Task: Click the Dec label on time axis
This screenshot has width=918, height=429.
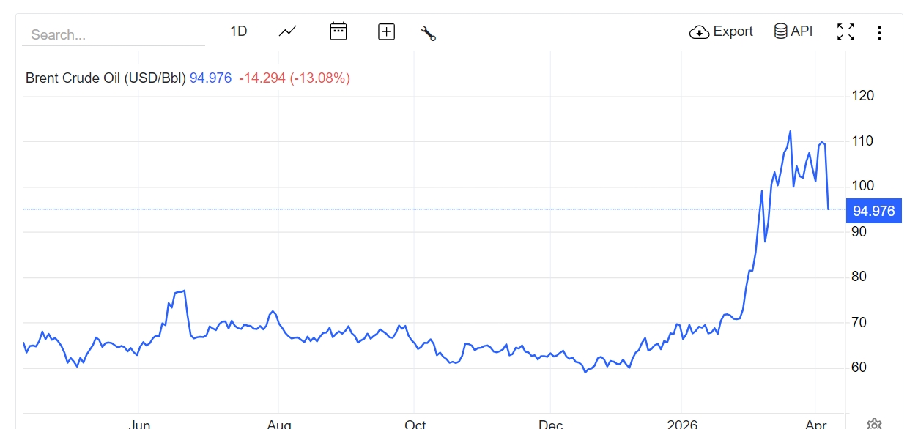Action: point(551,424)
